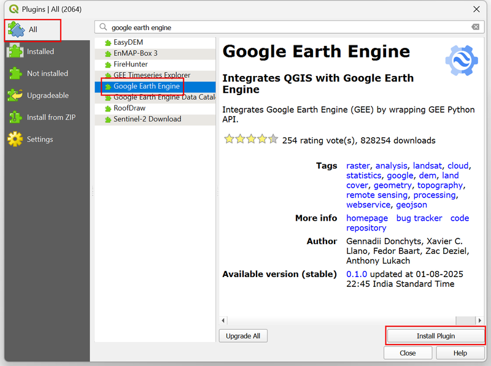Click the Google Earth Engine plugin logo
This screenshot has height=366, width=491.
(462, 60)
